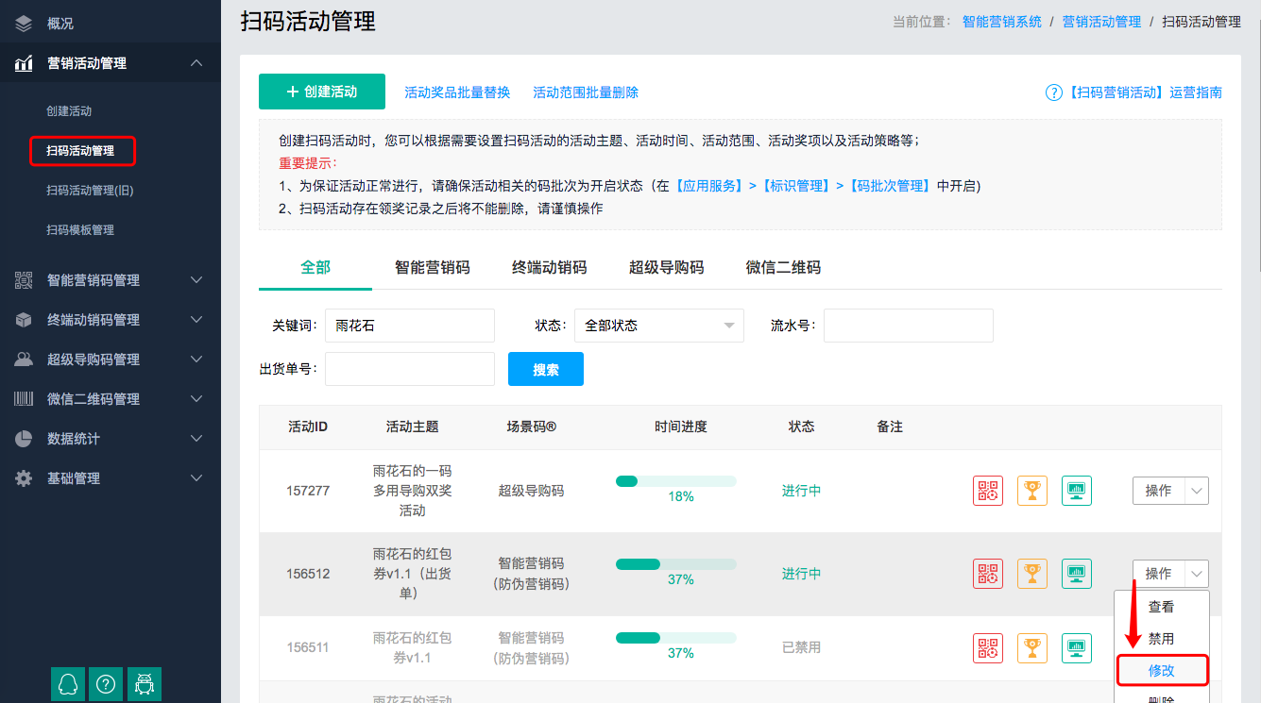Viewport: 1261px width, 703px height.
Task: Follow the 营销活动管理 breadcrumb link
Action: [1101, 22]
